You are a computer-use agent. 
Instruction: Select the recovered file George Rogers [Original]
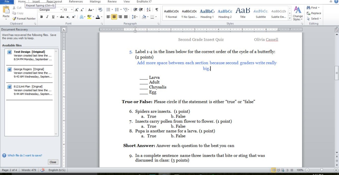coord(29,73)
